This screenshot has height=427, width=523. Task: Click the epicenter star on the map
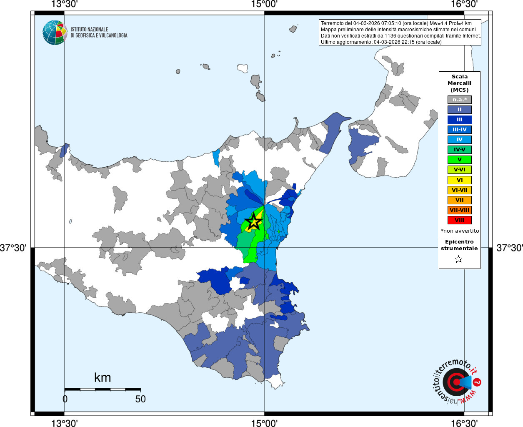[253, 221]
